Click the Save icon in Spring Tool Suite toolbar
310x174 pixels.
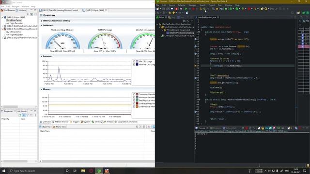click(x=164, y=9)
